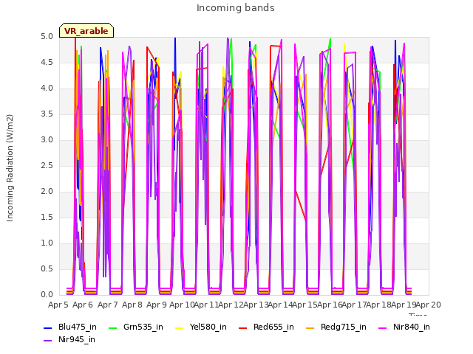
Task: Click the Incoming bands chart title
Action: click(x=236, y=8)
